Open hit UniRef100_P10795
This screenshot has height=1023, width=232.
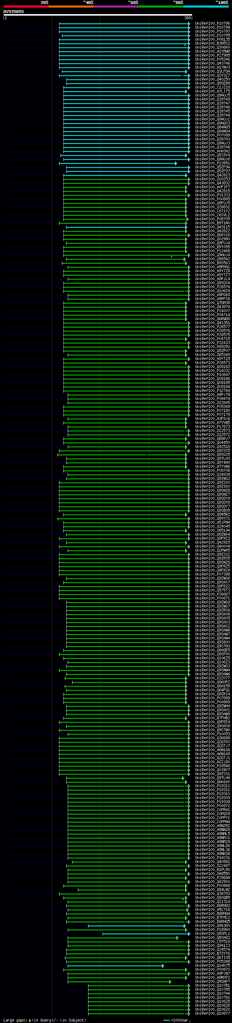point(212,35)
